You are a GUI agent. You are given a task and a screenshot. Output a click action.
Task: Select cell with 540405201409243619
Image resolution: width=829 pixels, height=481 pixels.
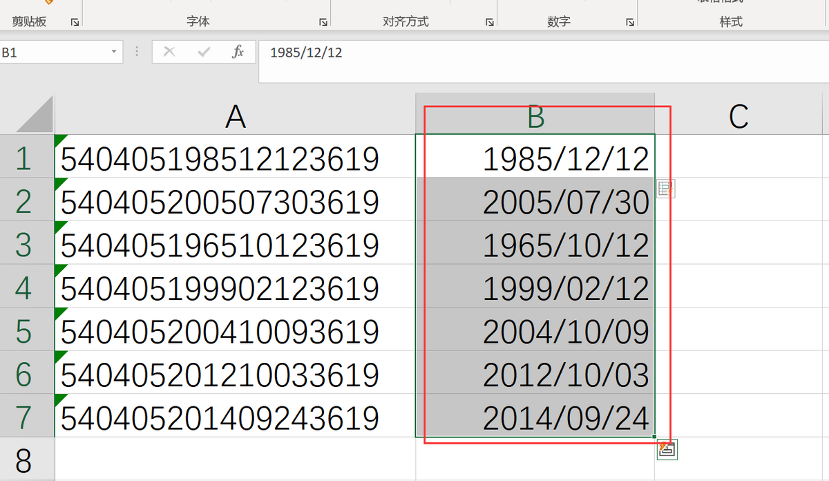click(x=236, y=415)
